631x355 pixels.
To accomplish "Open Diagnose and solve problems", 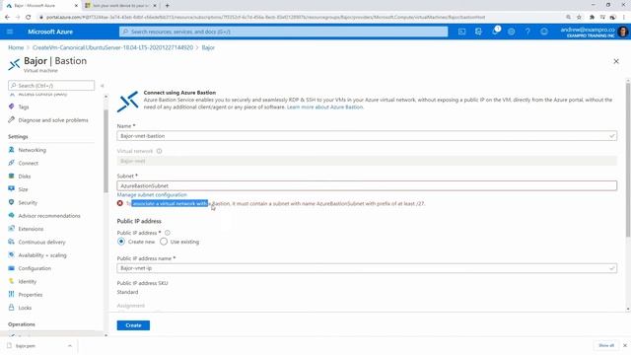I will 52,120.
